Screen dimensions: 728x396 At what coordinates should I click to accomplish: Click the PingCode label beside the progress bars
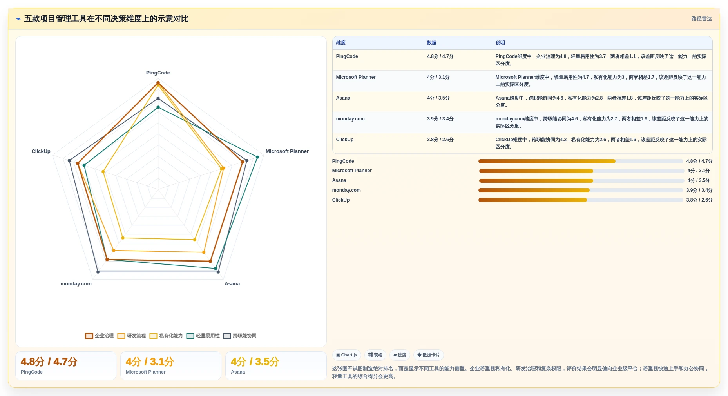(343, 161)
